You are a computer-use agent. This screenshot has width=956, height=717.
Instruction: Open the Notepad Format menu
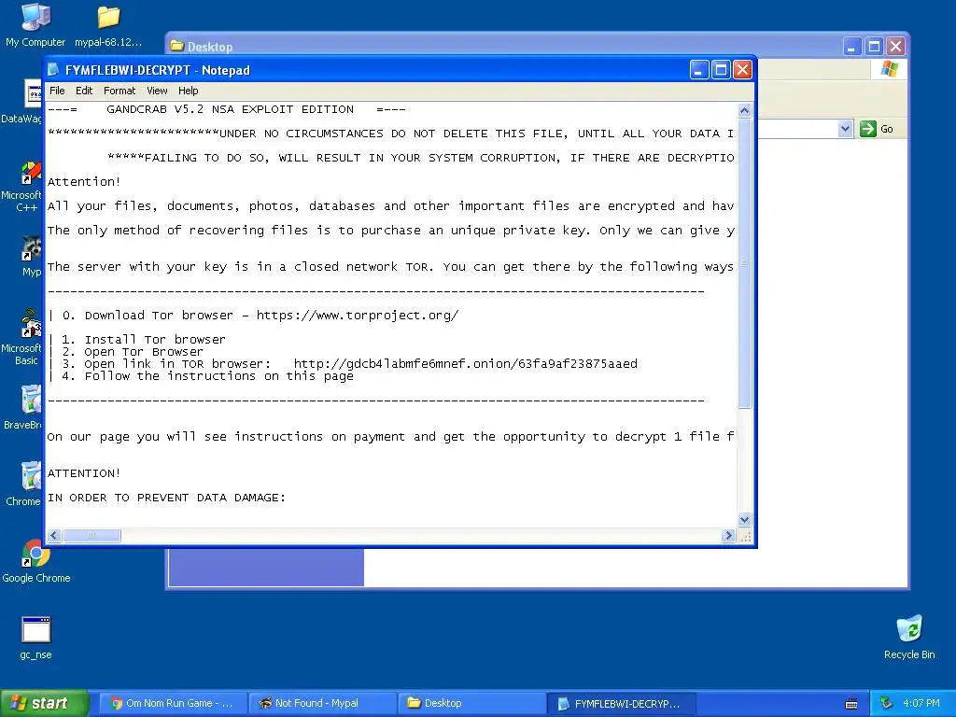click(x=119, y=91)
